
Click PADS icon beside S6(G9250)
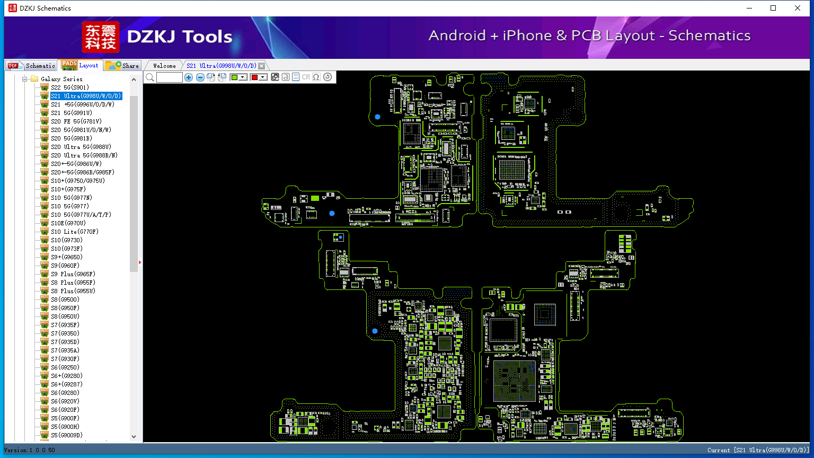[45, 367]
